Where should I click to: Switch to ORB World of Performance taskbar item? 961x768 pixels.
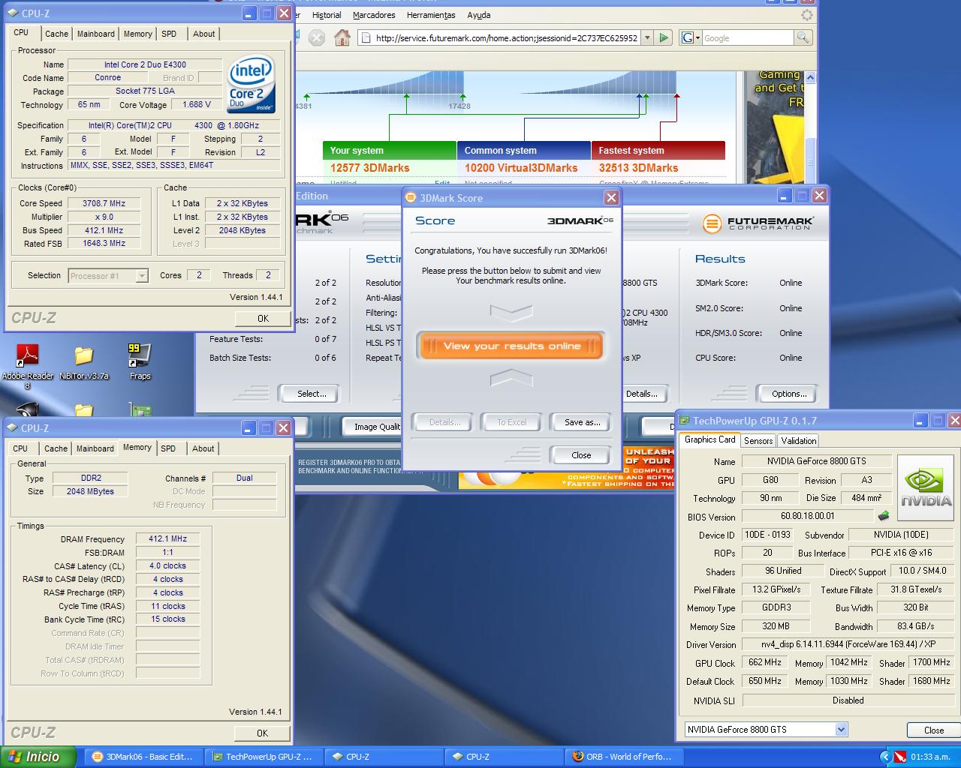622,757
